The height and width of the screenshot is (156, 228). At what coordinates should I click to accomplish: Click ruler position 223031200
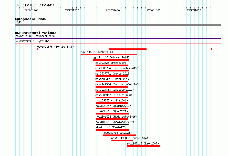pos(32,10)
